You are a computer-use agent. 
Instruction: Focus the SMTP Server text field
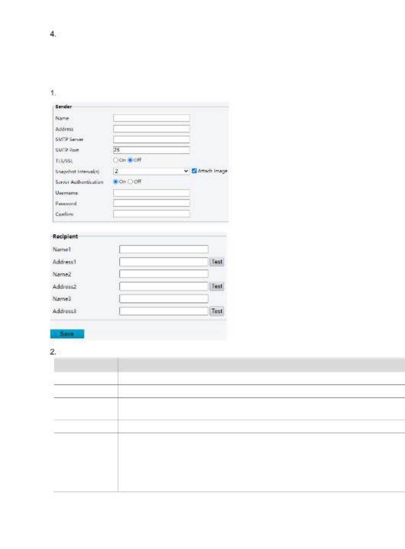pyautogui.click(x=151, y=140)
